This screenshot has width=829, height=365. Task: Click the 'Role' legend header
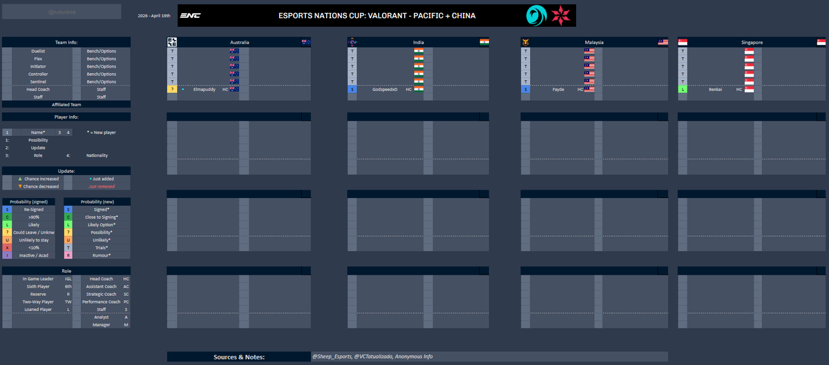66,271
